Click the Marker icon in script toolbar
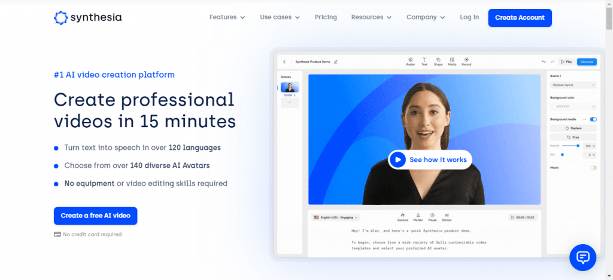Viewport: 613px width, 280px height. (x=418, y=216)
